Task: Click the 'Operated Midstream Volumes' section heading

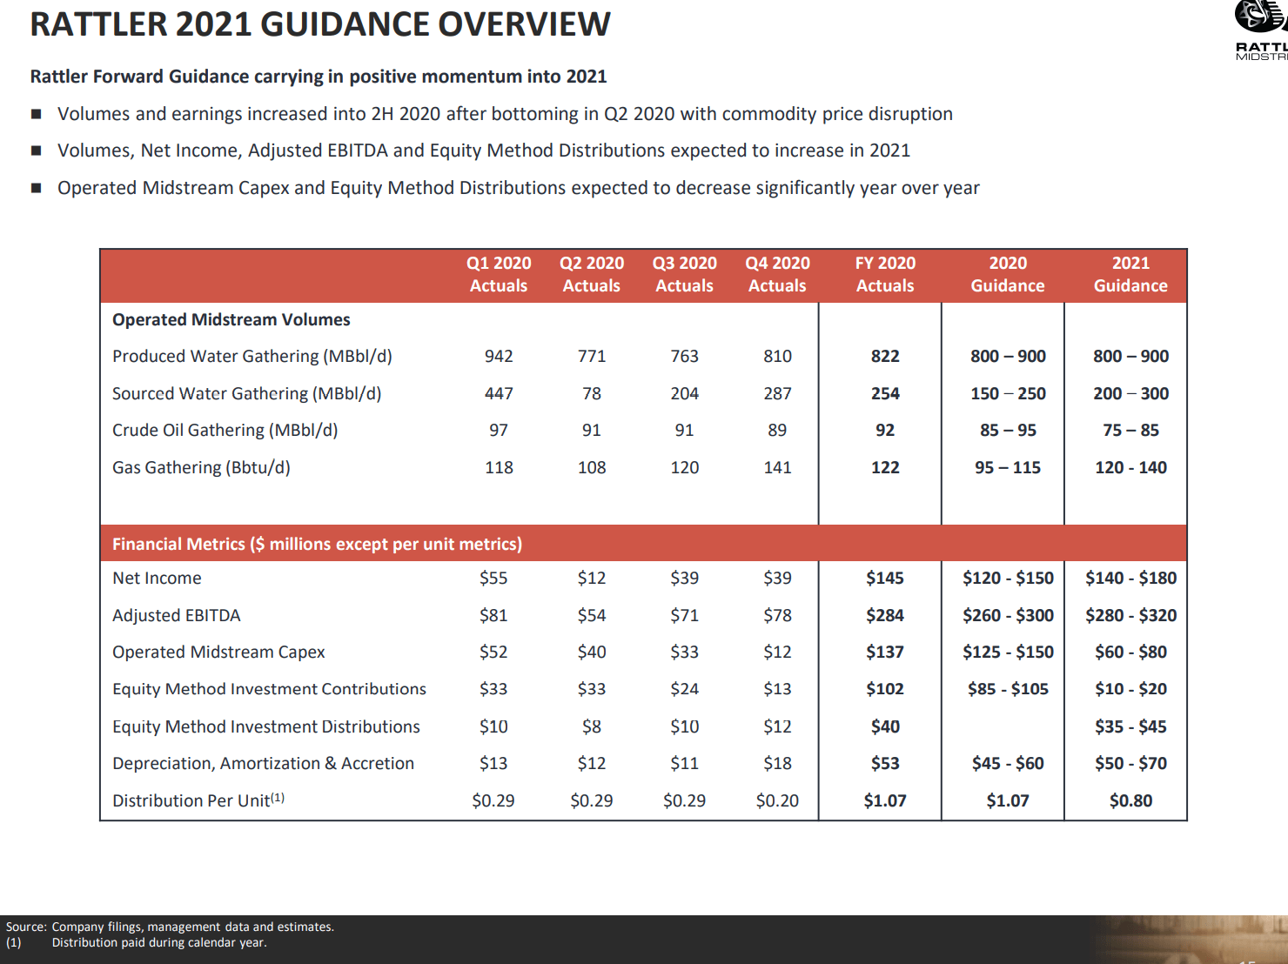Action: coord(231,319)
